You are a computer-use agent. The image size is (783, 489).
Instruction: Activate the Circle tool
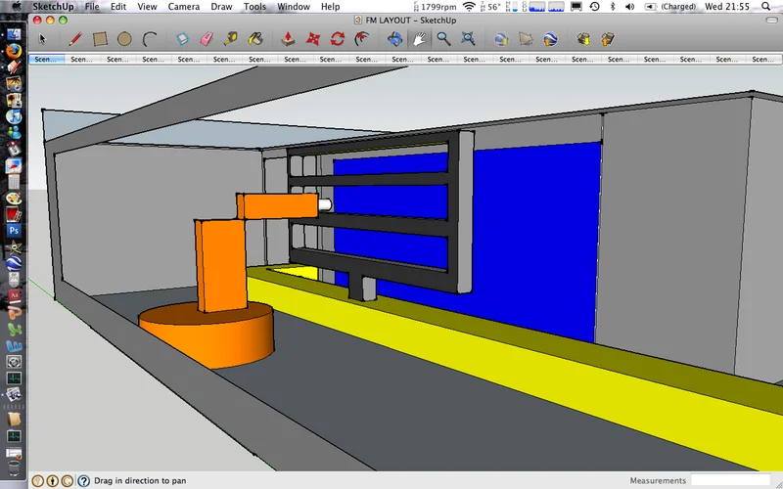point(124,39)
